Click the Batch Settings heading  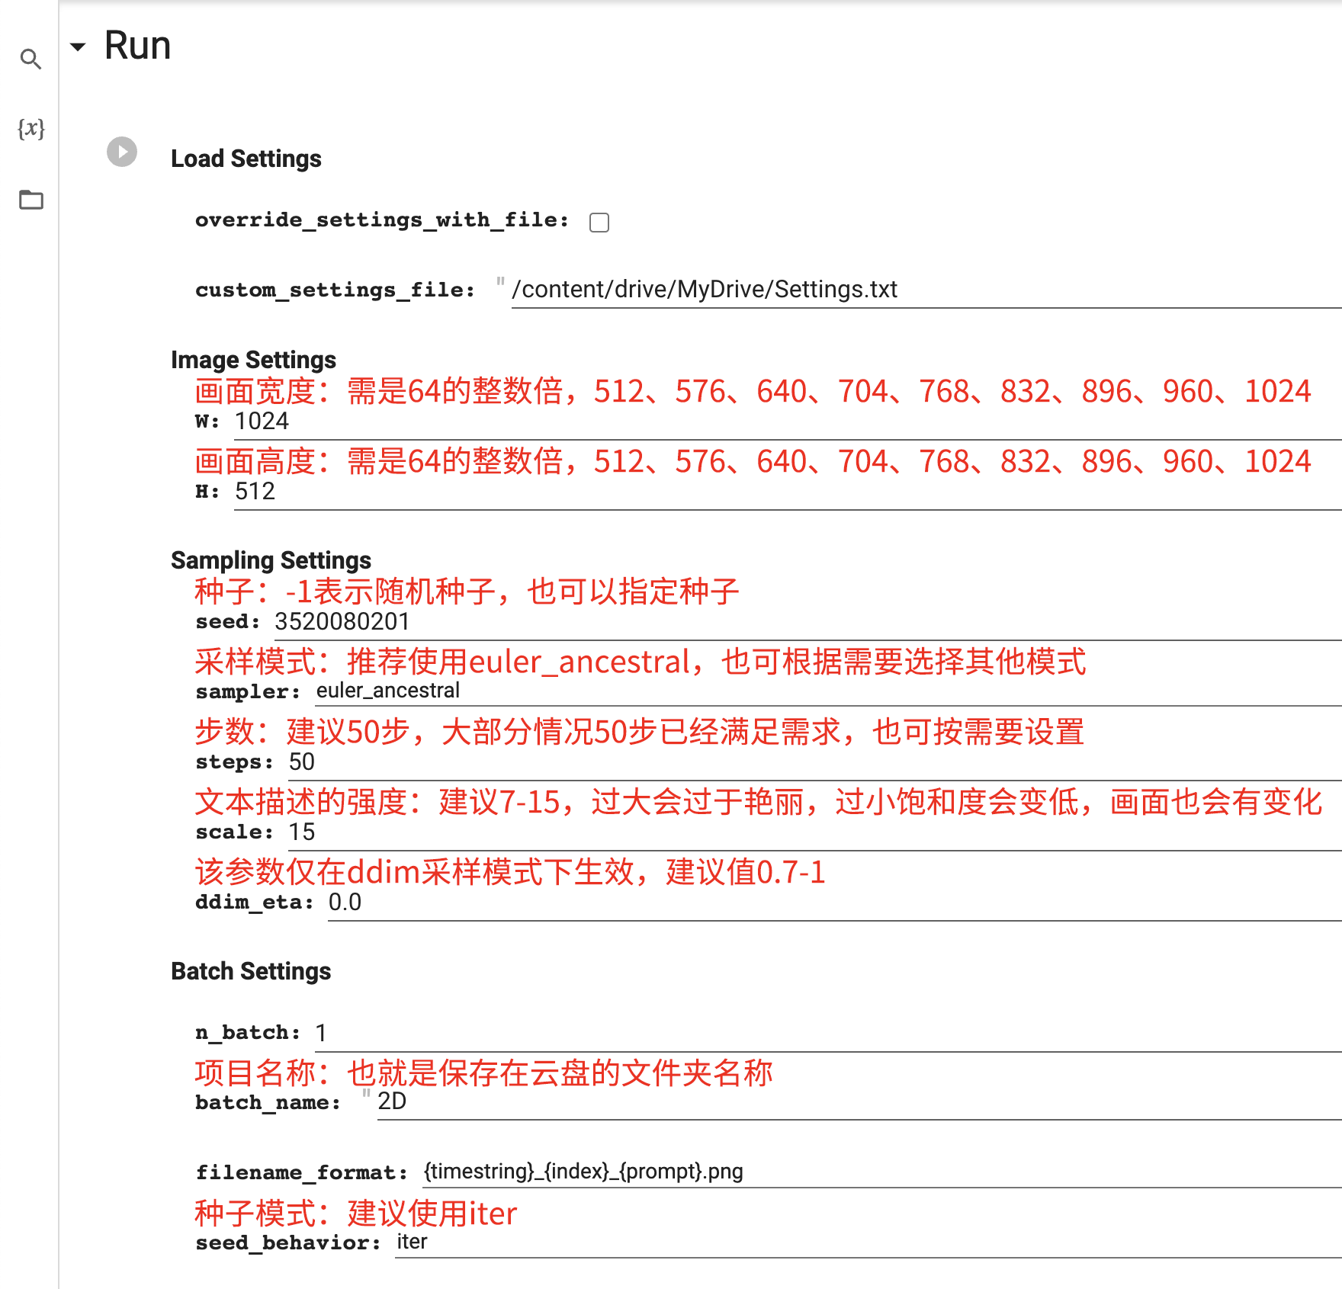(x=251, y=971)
